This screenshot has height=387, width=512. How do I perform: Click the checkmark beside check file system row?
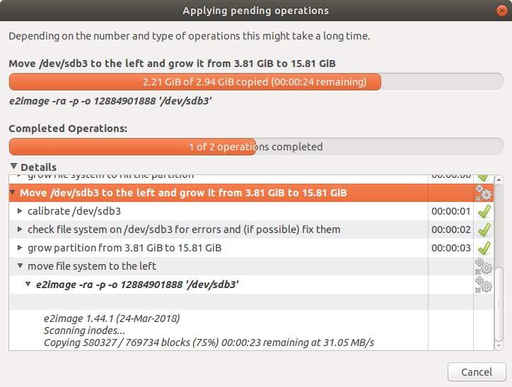[x=484, y=230]
